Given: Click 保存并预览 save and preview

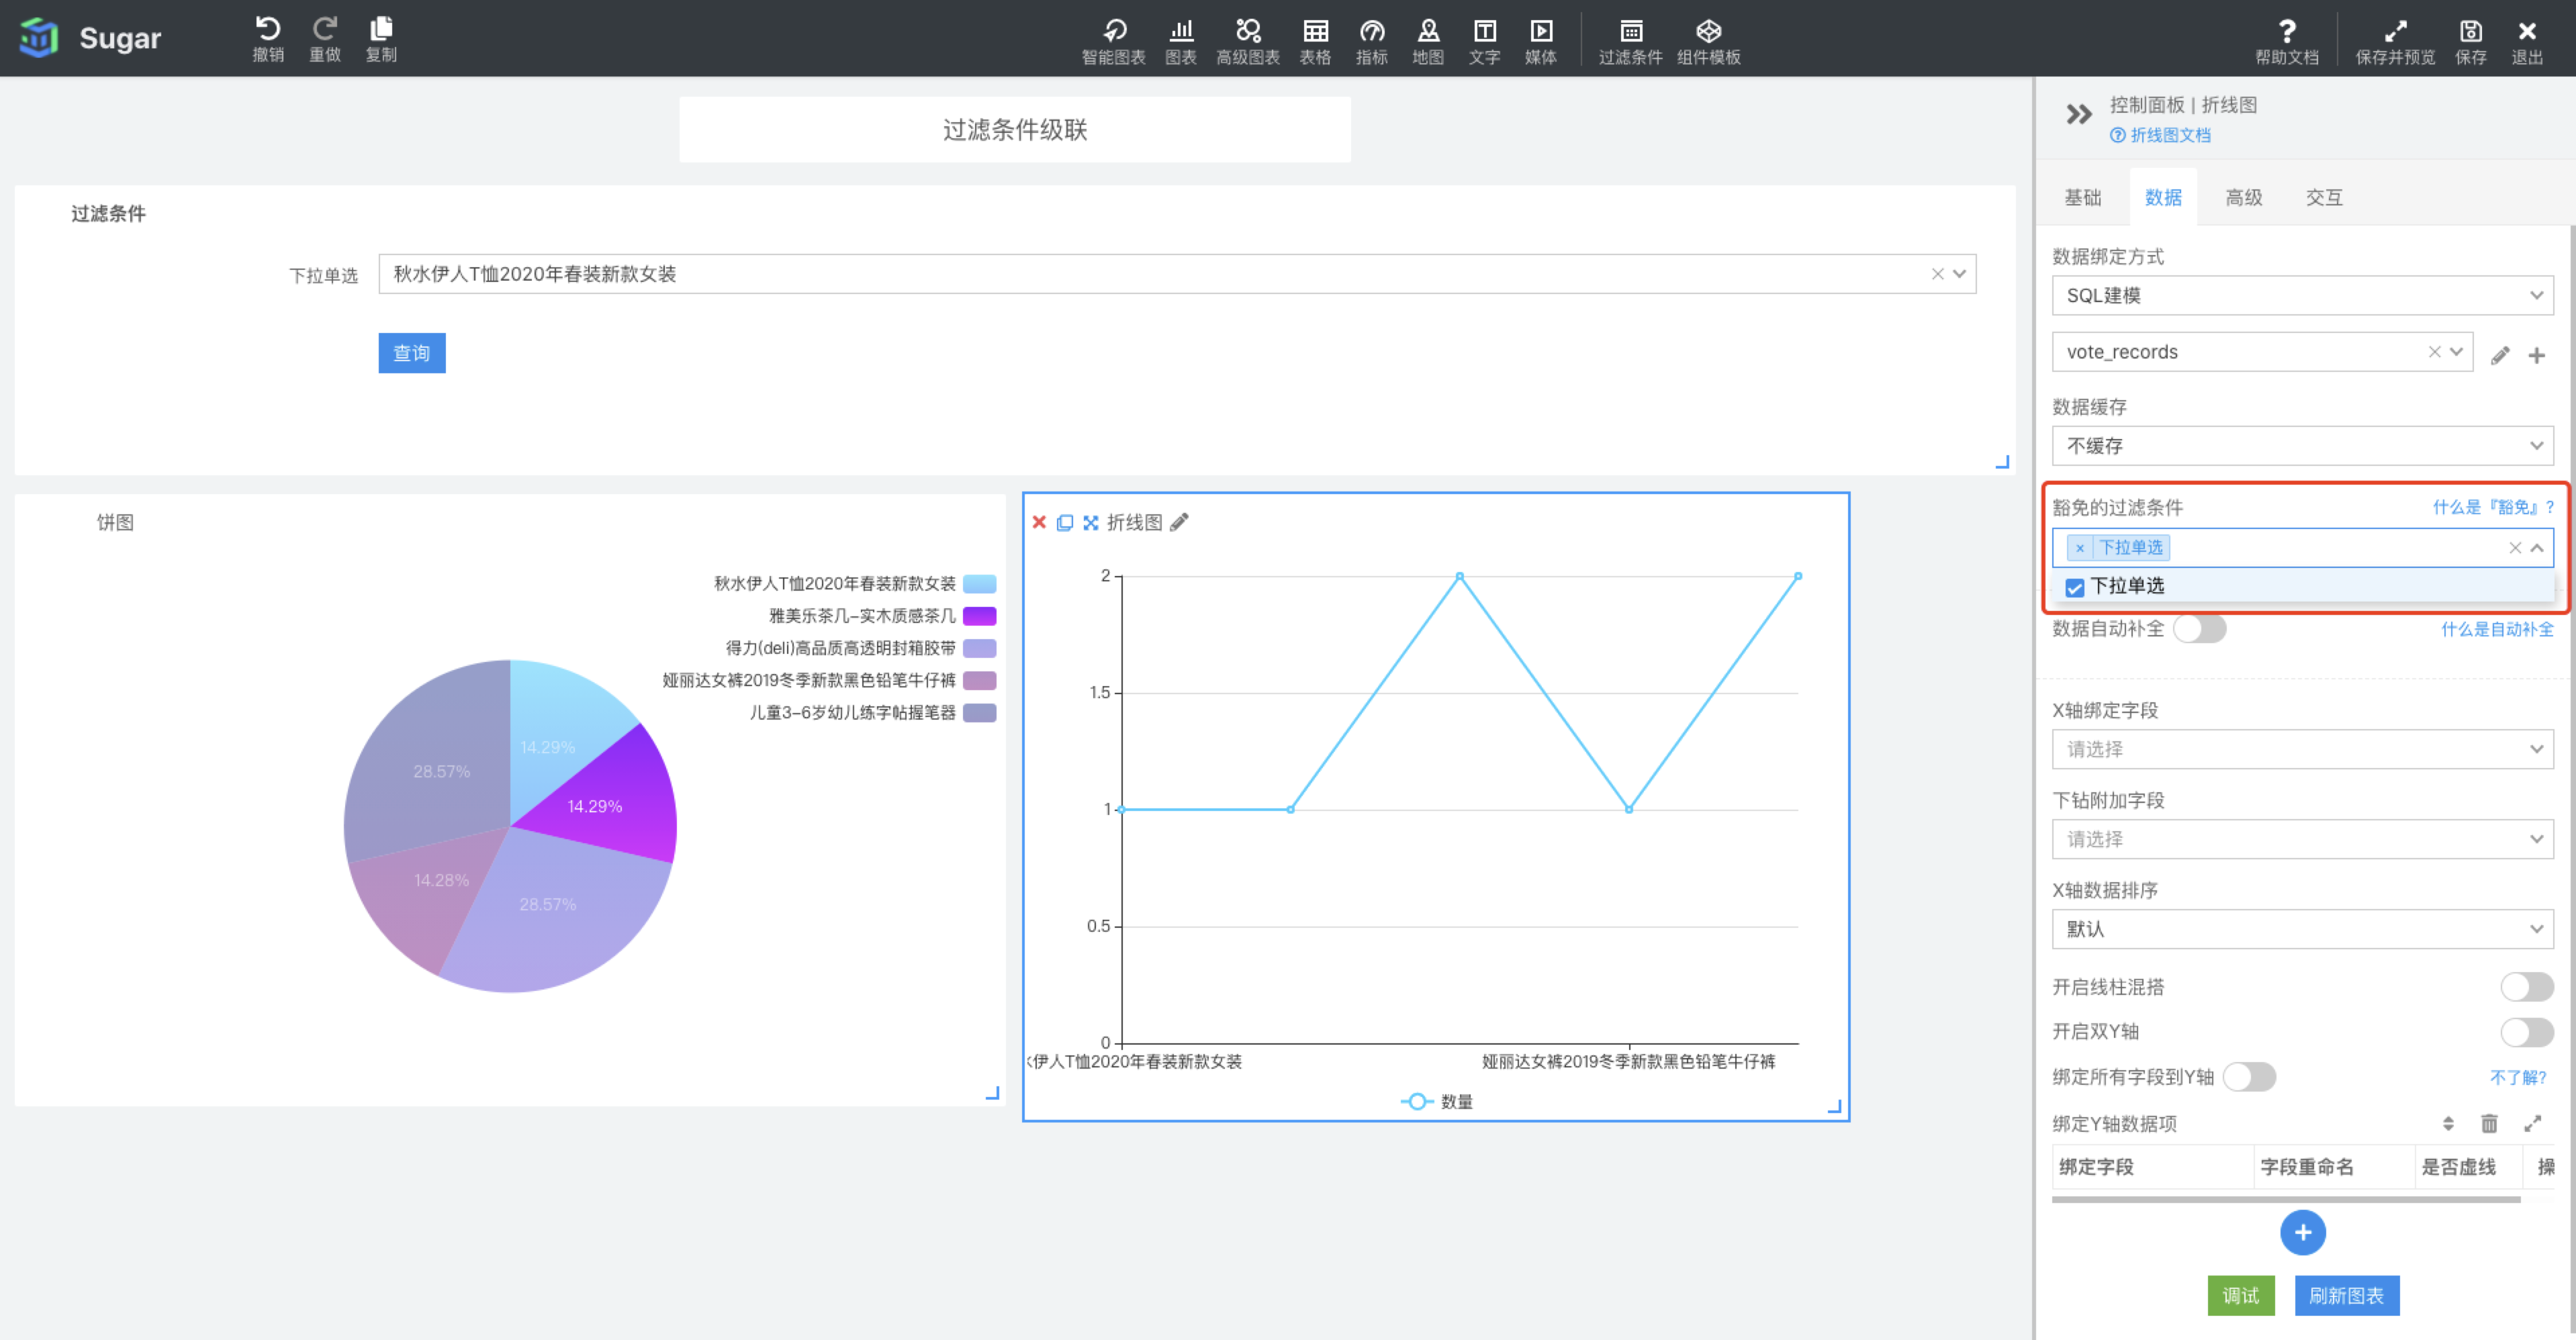Looking at the screenshot, I should pos(2395,42).
